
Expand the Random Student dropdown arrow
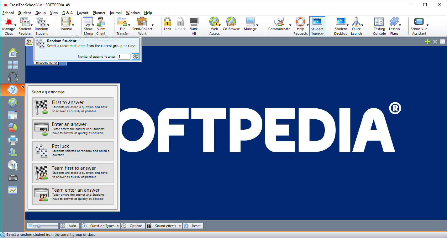[48, 26]
